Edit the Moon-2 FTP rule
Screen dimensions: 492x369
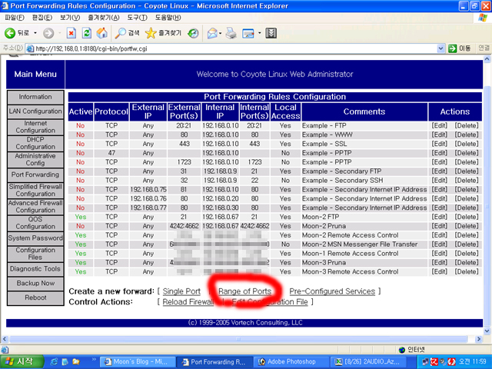pyautogui.click(x=439, y=217)
